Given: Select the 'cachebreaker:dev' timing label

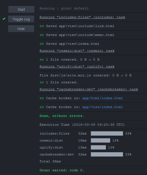Looking at the screenshot, I should click(x=57, y=154).
